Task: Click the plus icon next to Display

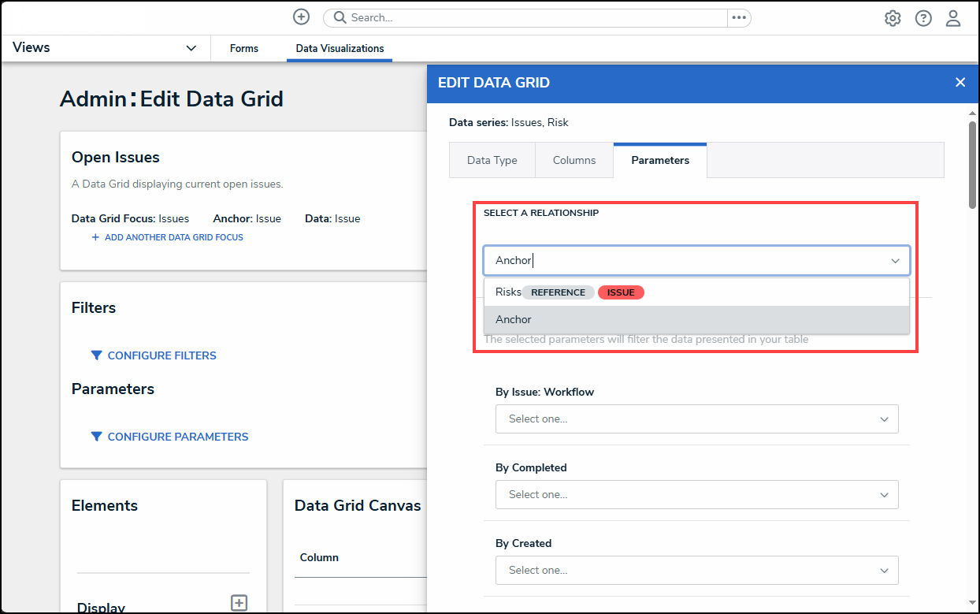Action: pos(239,603)
